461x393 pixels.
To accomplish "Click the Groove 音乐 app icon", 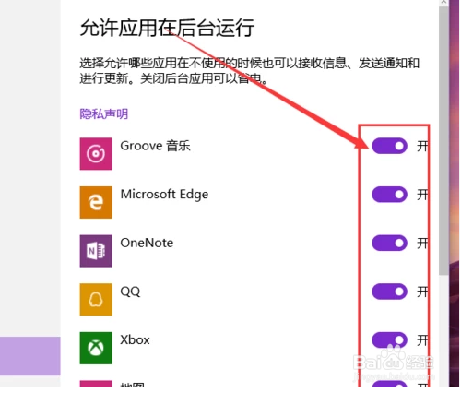I will tap(96, 153).
